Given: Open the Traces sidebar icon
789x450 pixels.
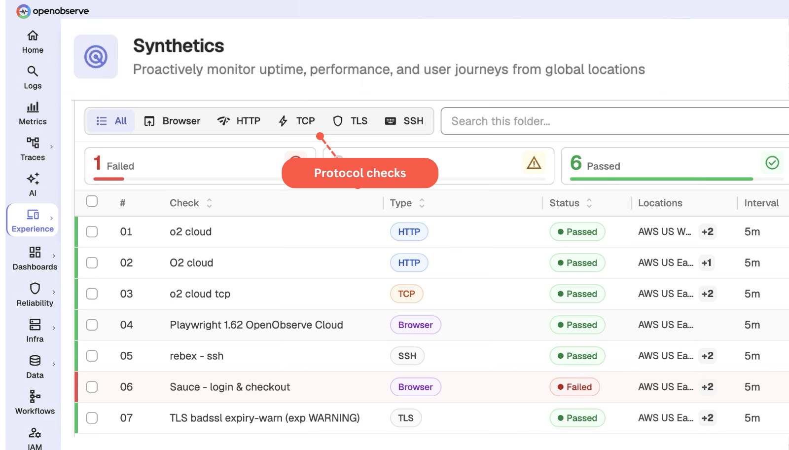Looking at the screenshot, I should click(33, 143).
